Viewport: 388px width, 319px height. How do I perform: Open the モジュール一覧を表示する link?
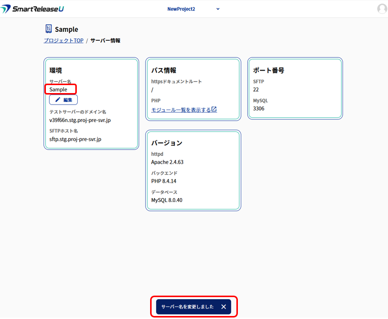181,109
